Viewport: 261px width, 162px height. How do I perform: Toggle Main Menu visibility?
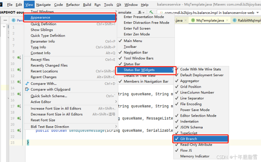tap(146, 41)
